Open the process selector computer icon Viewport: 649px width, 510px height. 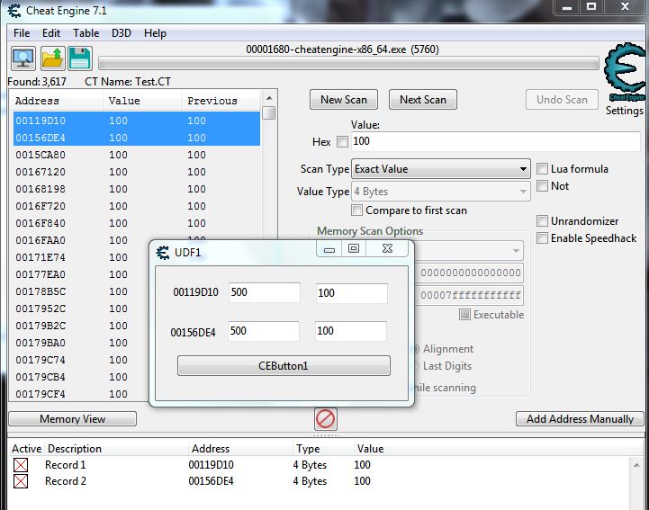[23, 59]
